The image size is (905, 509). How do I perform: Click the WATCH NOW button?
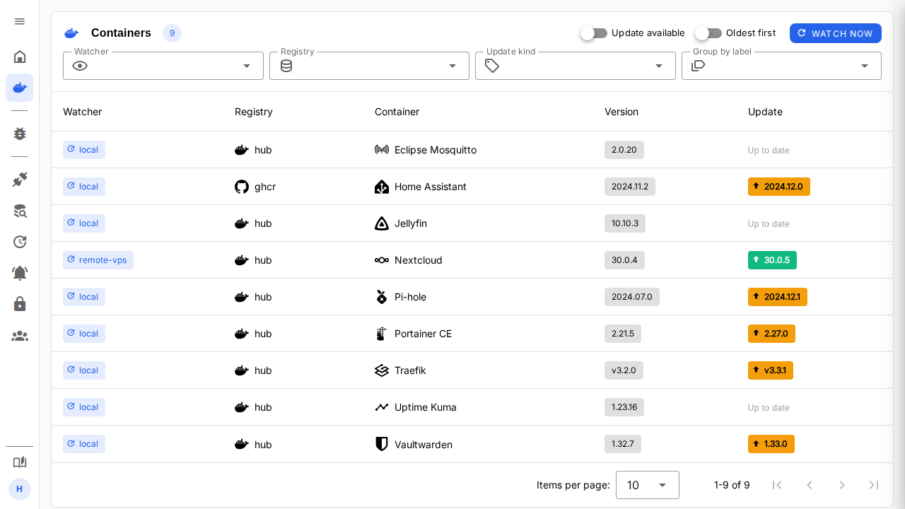click(836, 33)
